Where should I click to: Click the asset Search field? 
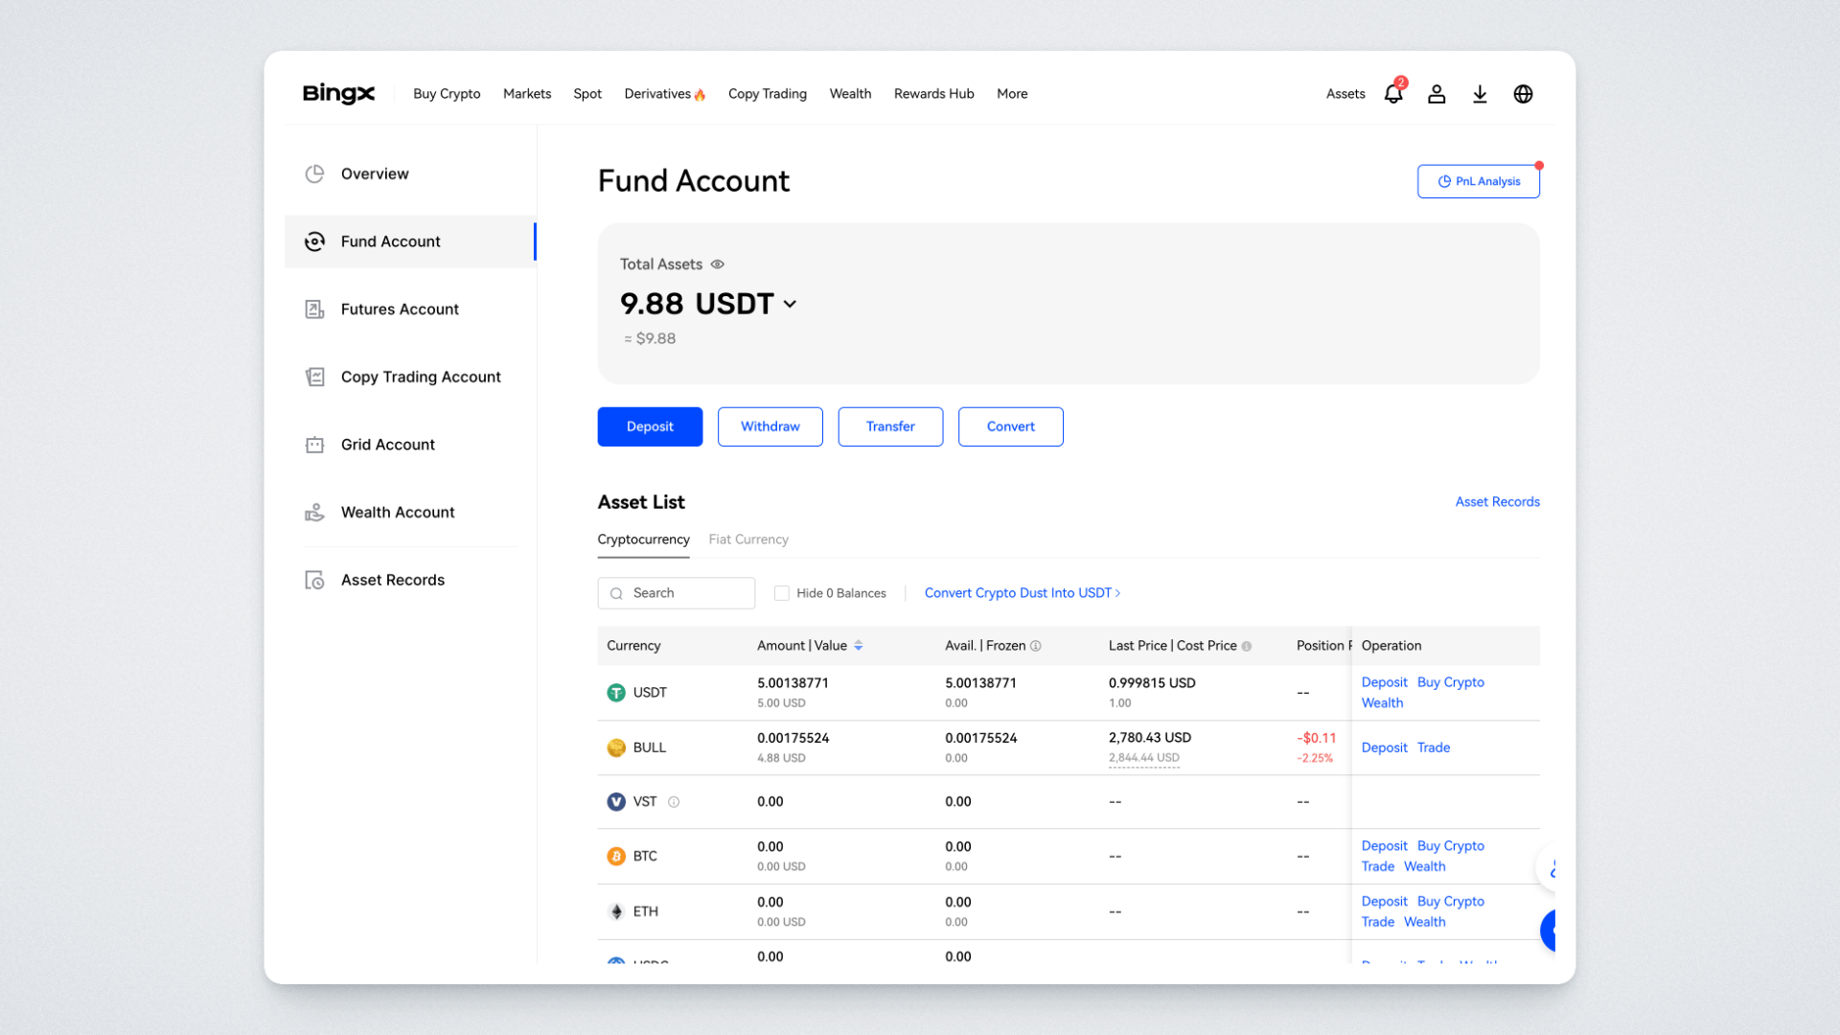point(677,593)
